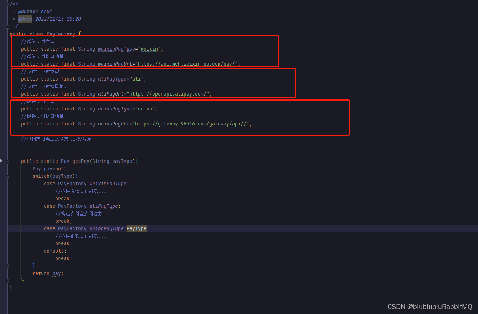Screen dimensions: 478x314
Task: Open the https://gateway.95516.com/gateway/api// link
Action: pos(191,124)
